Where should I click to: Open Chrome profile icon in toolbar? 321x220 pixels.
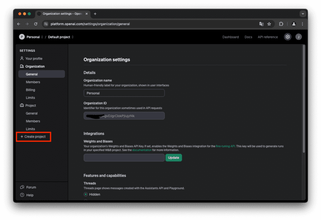[294, 24]
